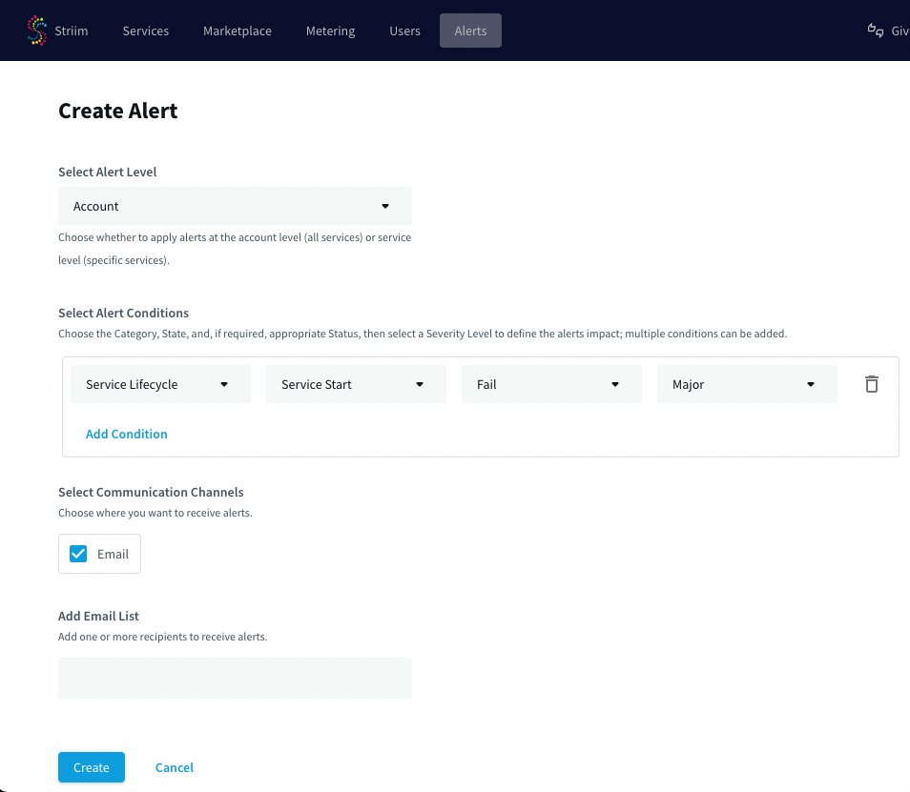910x792 pixels.
Task: Click the Striim brand name link
Action: point(71,30)
